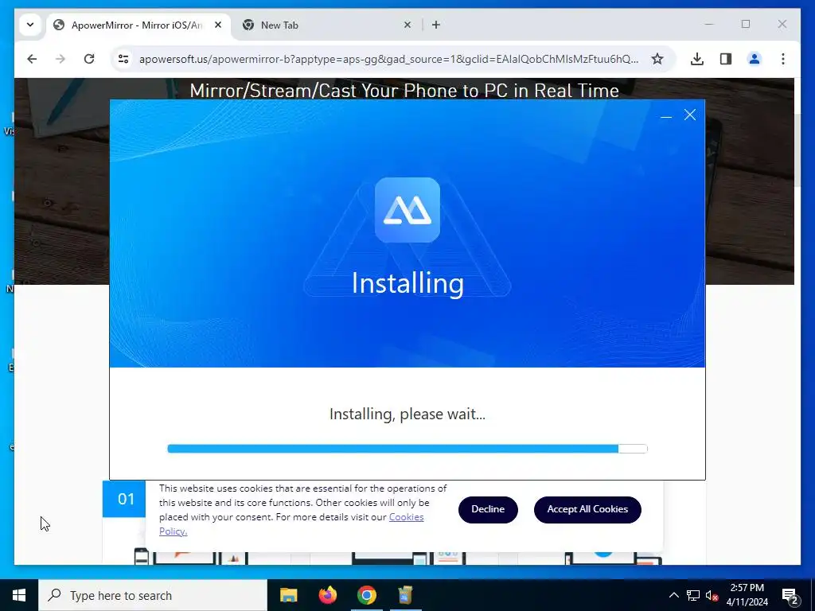
Task: Open Chrome three-dot menu
Action: 783,59
